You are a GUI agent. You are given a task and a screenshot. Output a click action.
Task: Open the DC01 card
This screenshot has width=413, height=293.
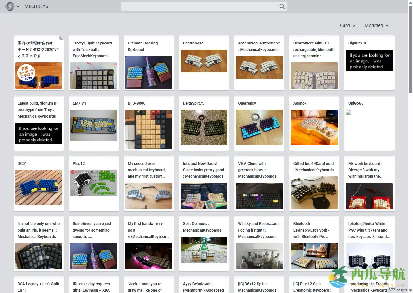tap(39, 183)
